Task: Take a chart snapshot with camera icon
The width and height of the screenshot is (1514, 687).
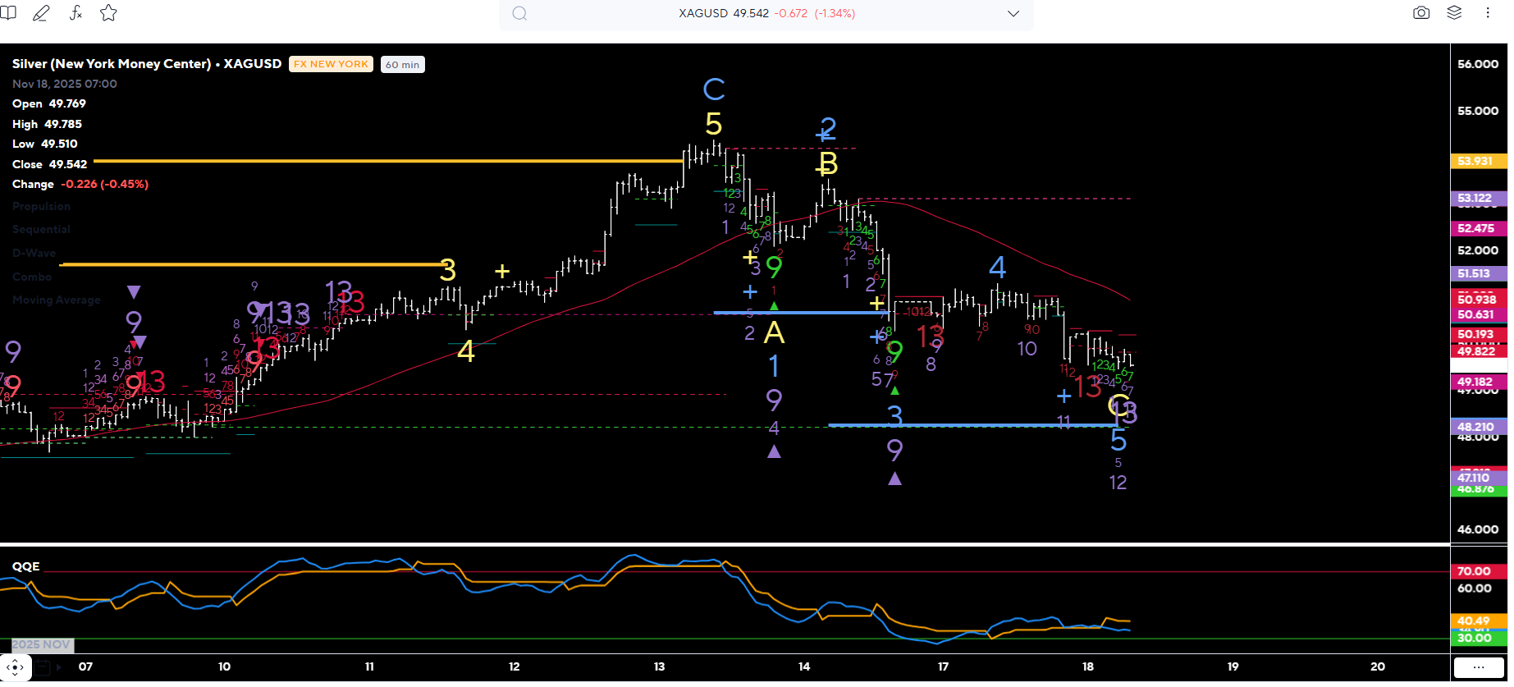Action: pos(1421,13)
